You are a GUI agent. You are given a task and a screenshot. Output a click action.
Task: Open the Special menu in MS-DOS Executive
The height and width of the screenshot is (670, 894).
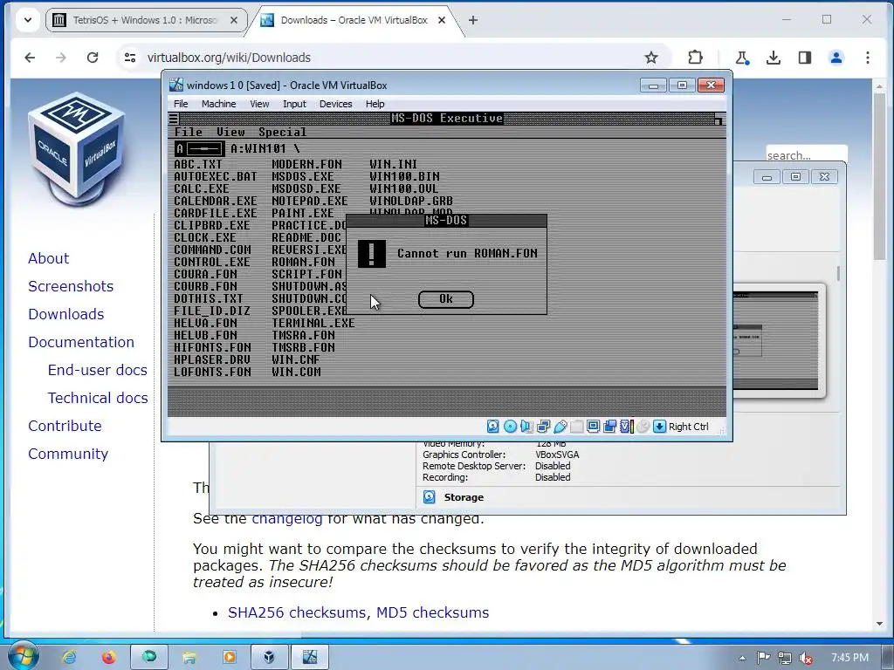pyautogui.click(x=282, y=133)
